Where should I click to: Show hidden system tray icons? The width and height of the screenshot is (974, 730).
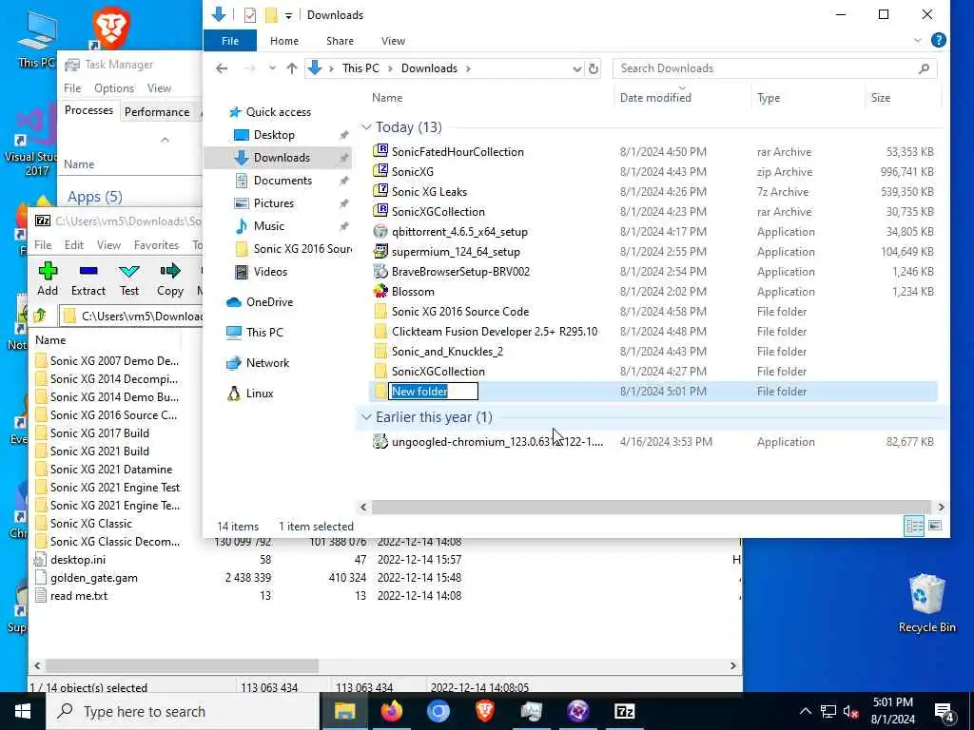(x=805, y=711)
